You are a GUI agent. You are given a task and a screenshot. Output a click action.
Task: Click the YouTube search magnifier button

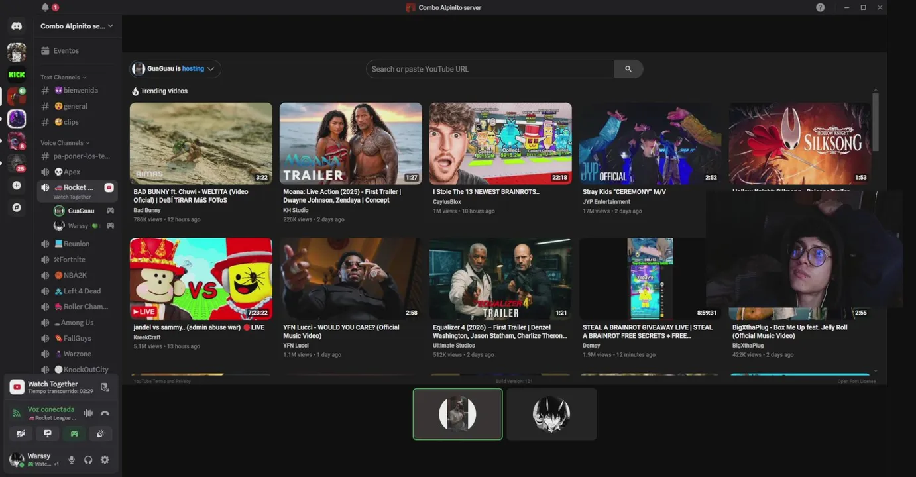(628, 69)
